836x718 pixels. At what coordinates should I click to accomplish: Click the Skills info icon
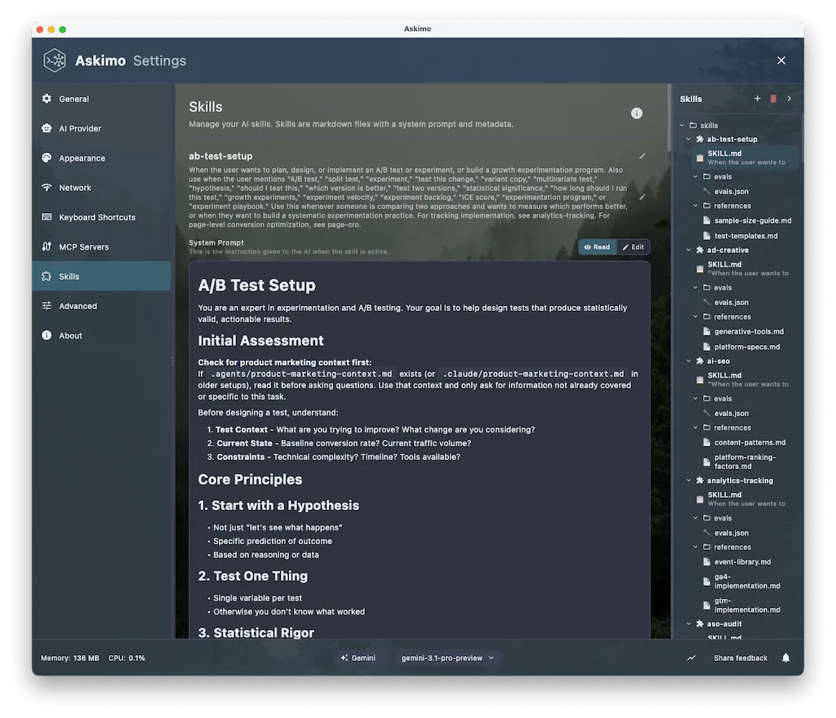tap(637, 113)
